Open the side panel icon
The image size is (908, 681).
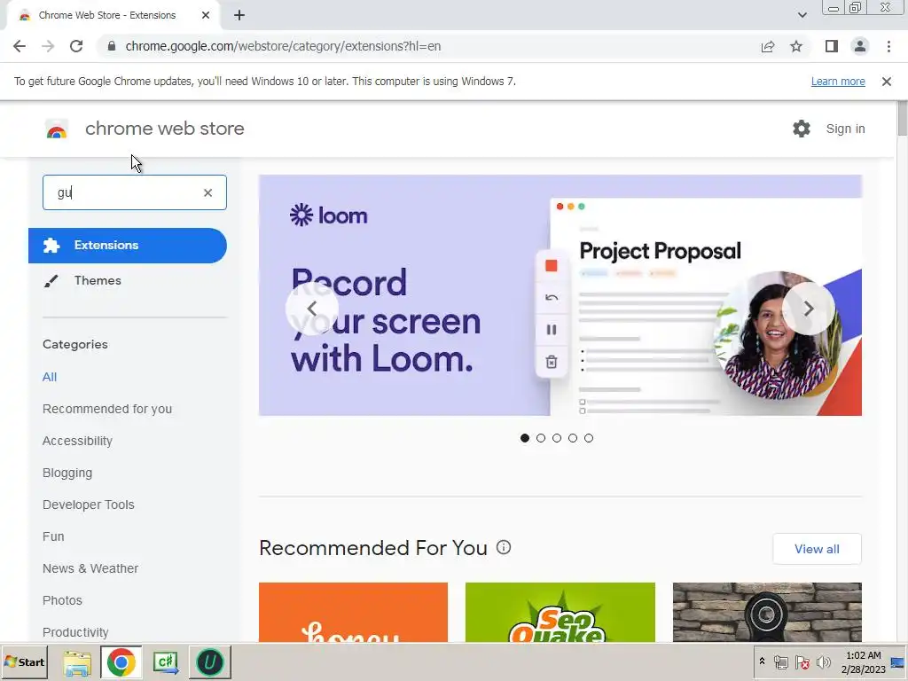click(x=832, y=46)
